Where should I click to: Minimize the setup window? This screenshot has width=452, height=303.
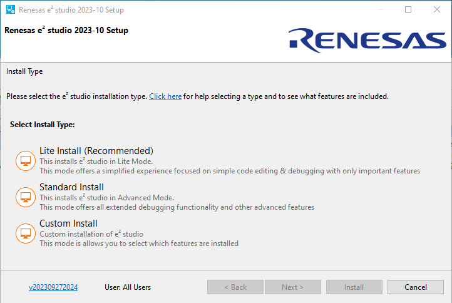tap(379, 10)
